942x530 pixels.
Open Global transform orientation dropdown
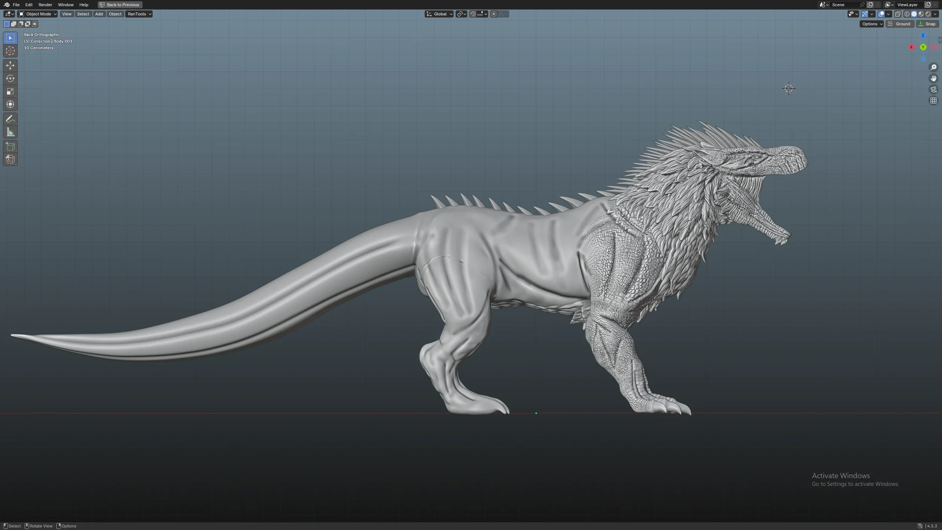(439, 14)
